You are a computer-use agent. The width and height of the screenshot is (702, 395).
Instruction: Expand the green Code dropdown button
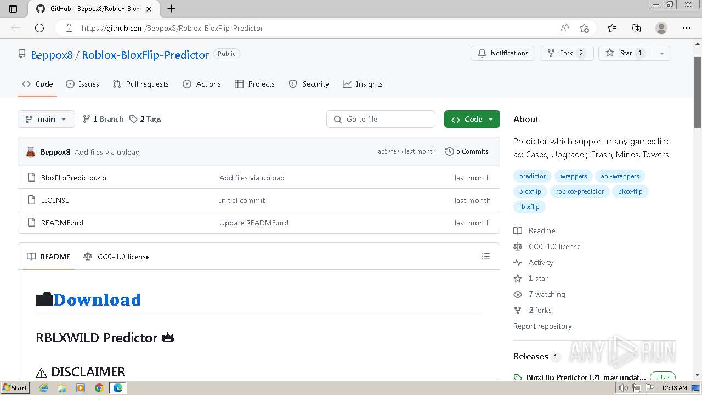click(472, 119)
